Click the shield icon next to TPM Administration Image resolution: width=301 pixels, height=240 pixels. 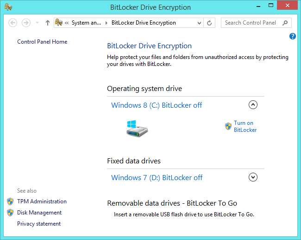(x=10, y=201)
